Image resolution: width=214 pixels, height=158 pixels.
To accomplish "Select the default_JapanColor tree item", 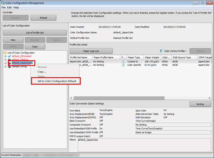I will pos(22,63).
